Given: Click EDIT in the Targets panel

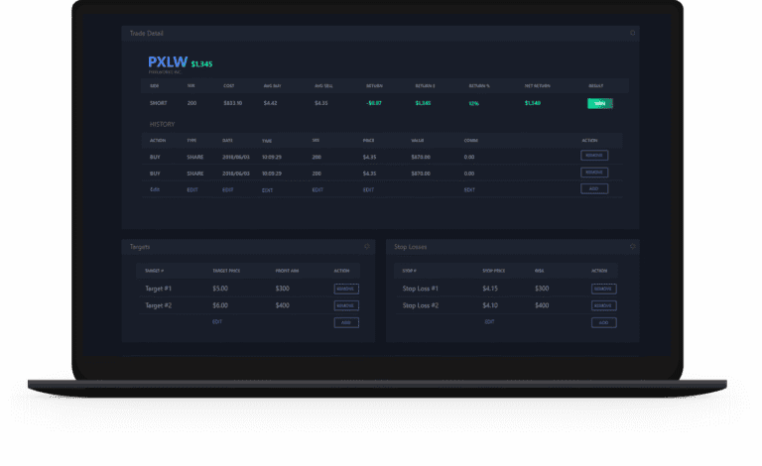Looking at the screenshot, I should pyautogui.click(x=217, y=322).
